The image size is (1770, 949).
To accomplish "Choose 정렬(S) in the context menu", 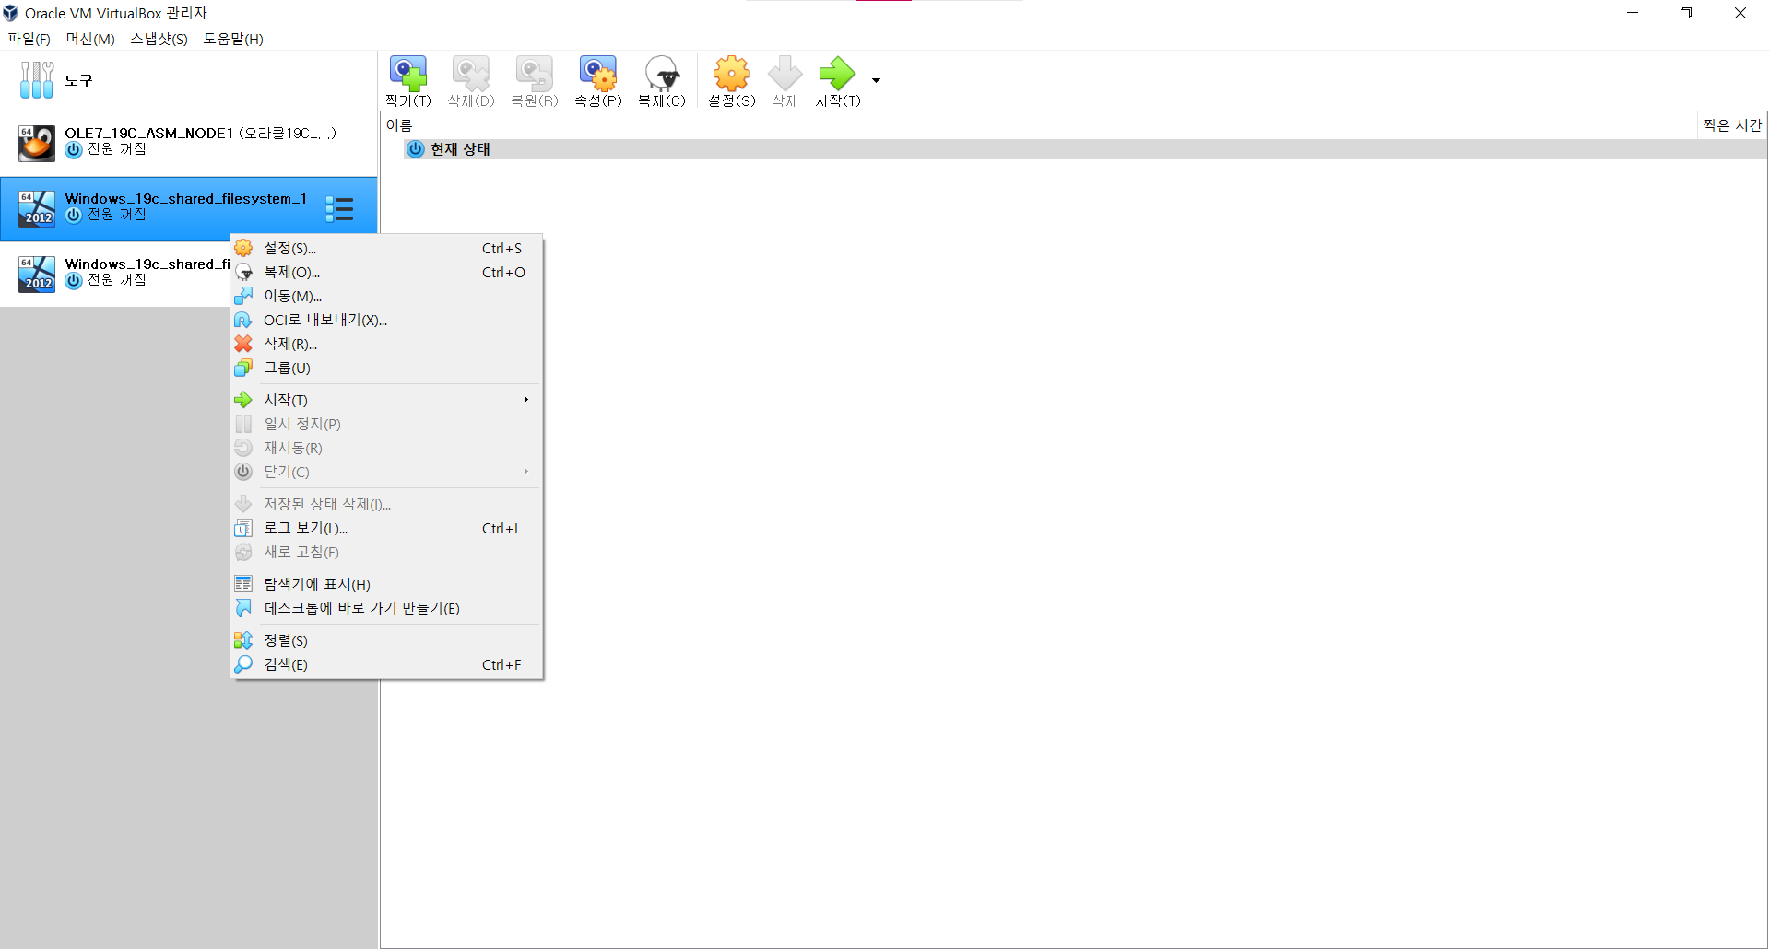I will pos(386,640).
